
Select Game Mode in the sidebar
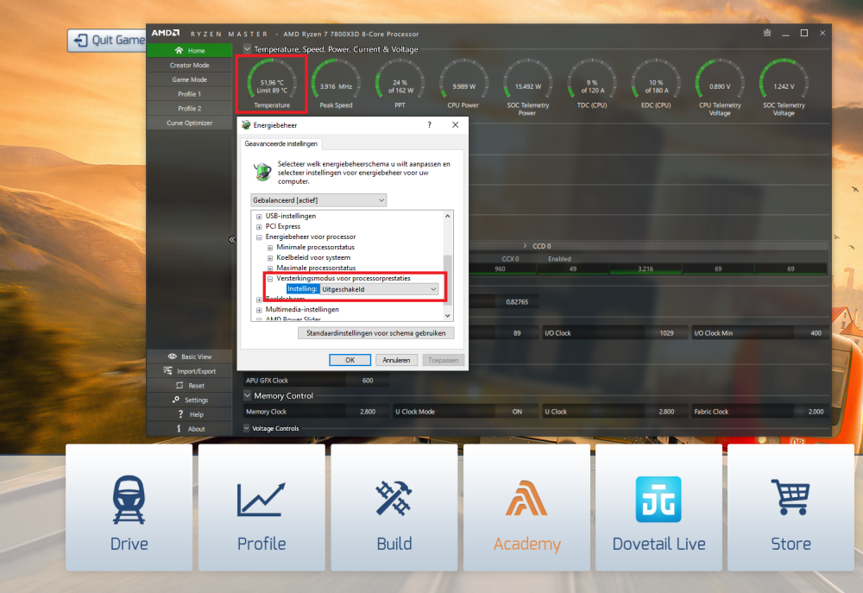190,79
